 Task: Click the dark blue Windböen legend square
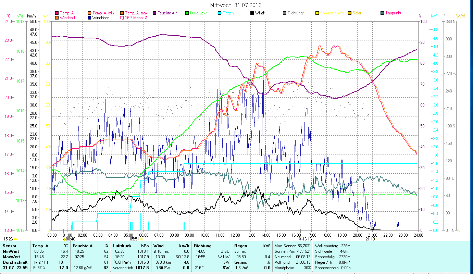pos(89,18)
